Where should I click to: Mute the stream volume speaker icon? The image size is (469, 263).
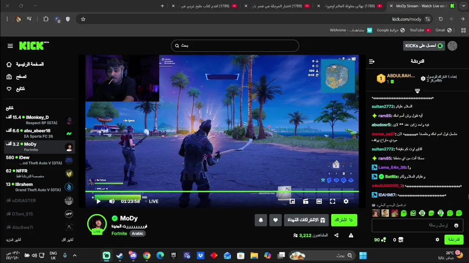coord(112,201)
